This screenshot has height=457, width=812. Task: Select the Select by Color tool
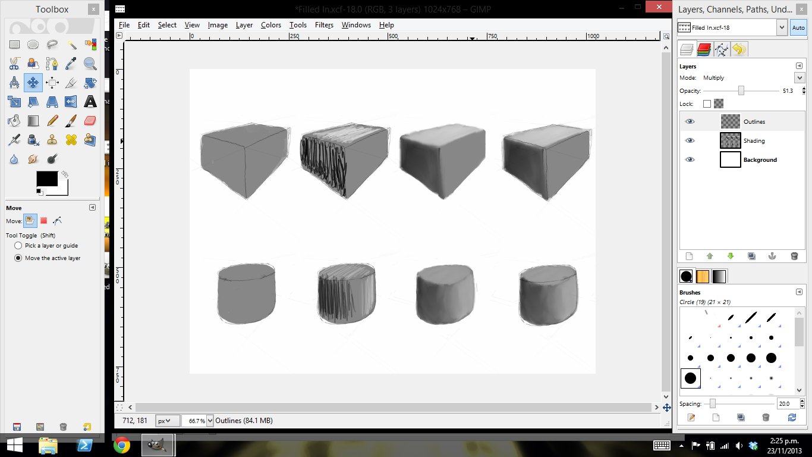90,45
